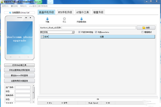Click the 现有条码 input field
This screenshot has height=107, width=161.
tap(23, 95)
